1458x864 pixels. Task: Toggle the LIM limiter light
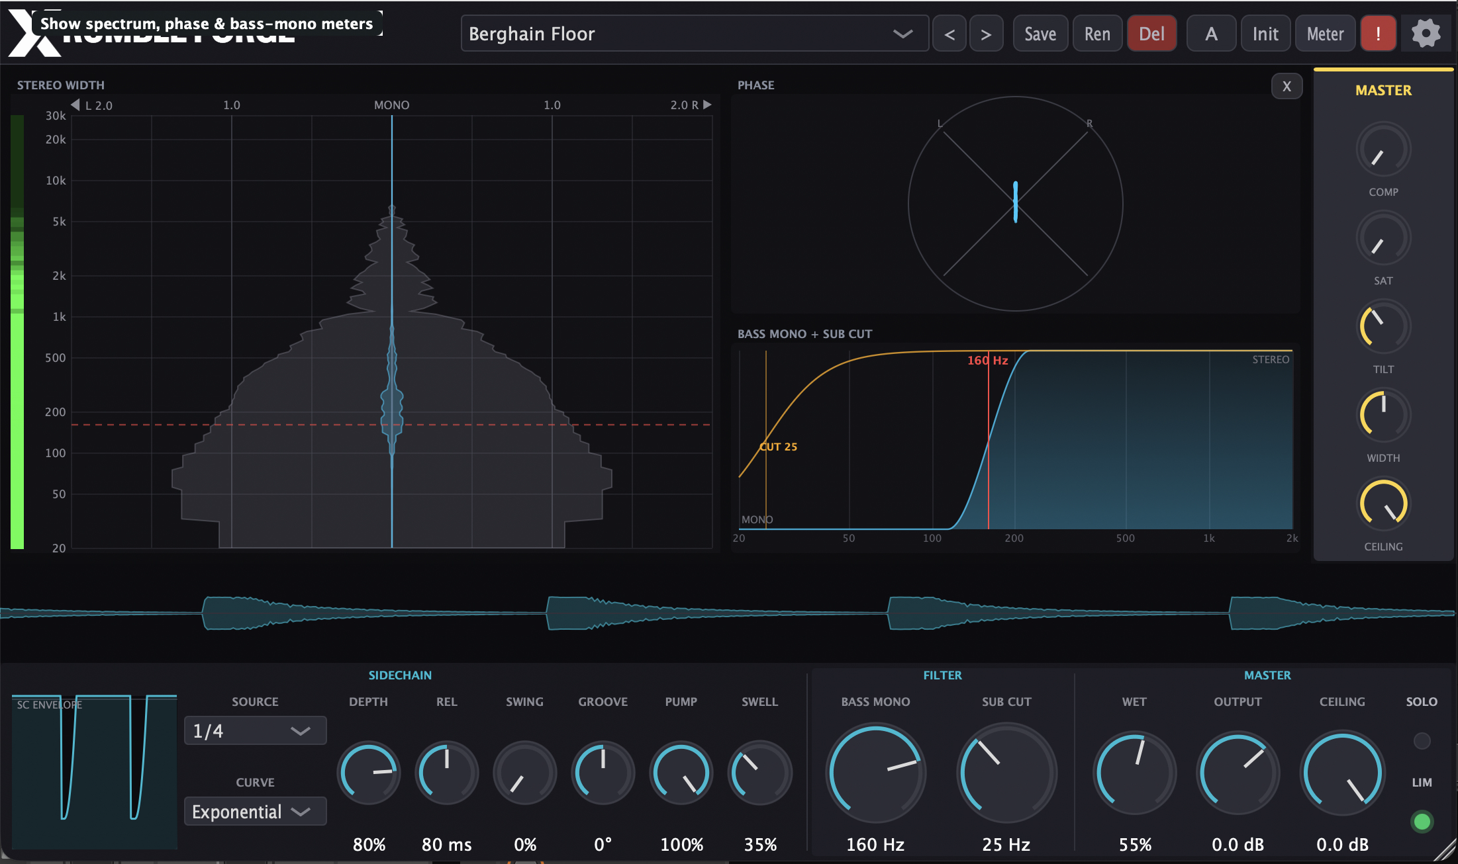point(1422,822)
